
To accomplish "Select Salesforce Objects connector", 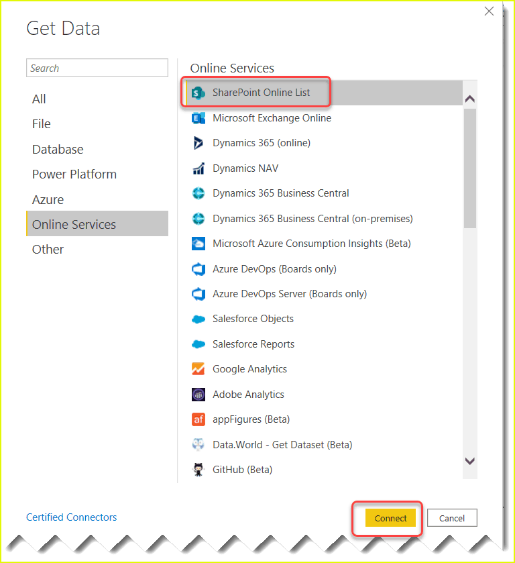I will pyautogui.click(x=324, y=319).
